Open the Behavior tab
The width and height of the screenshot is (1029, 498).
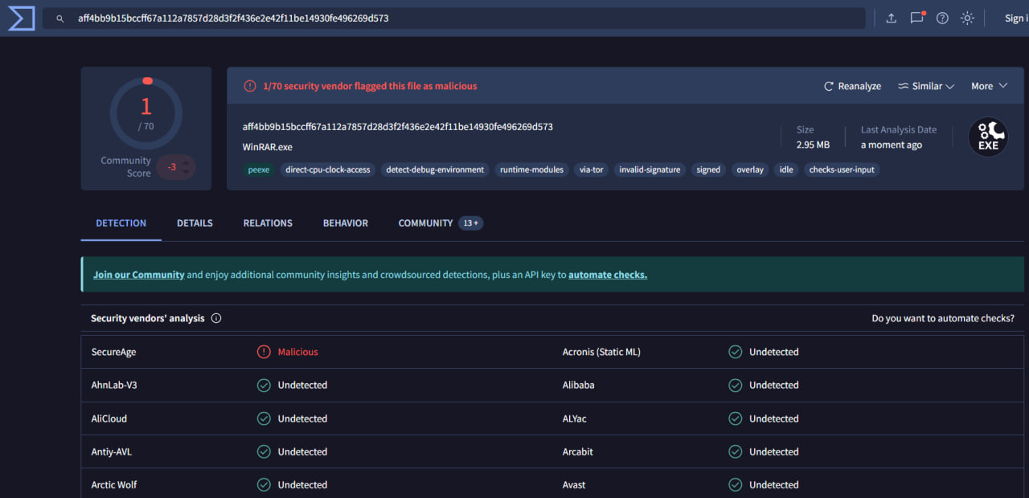click(345, 223)
